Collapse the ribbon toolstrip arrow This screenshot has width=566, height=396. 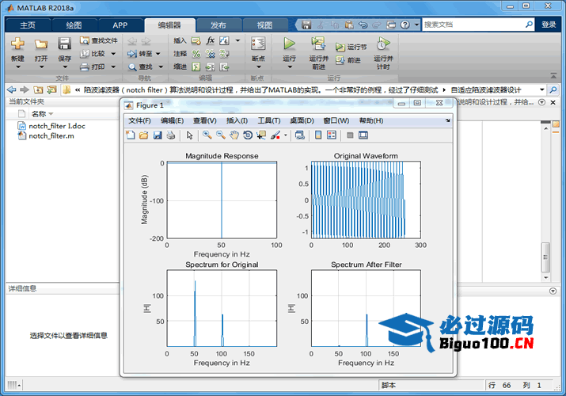(553, 76)
